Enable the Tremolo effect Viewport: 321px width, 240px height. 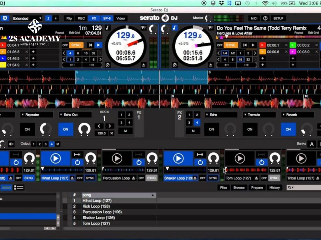250,129
